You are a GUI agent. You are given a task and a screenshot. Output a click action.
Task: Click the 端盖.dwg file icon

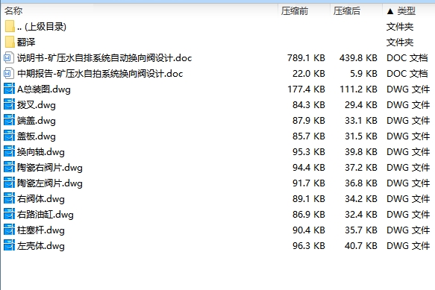(9, 120)
